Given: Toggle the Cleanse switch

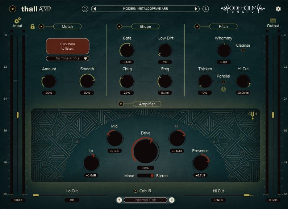Looking at the screenshot, I should point(243,50).
